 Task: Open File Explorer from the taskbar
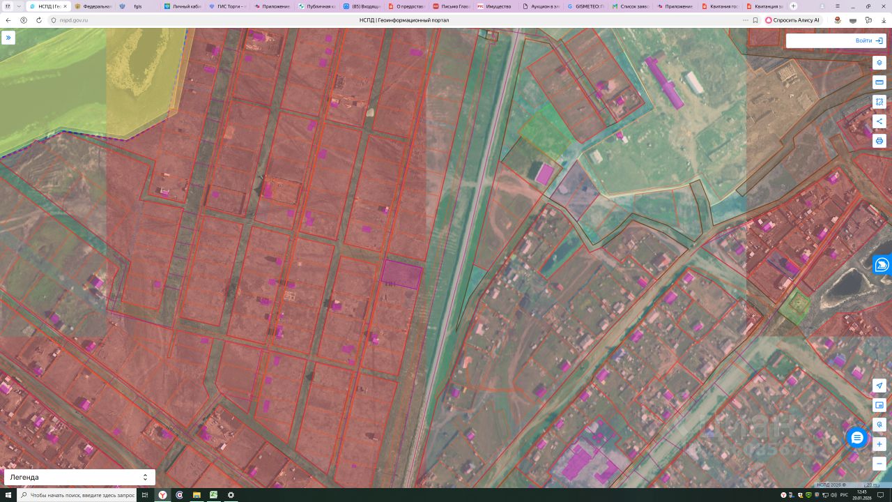point(197,495)
